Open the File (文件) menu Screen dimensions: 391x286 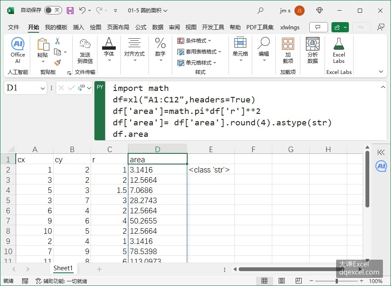[14, 27]
